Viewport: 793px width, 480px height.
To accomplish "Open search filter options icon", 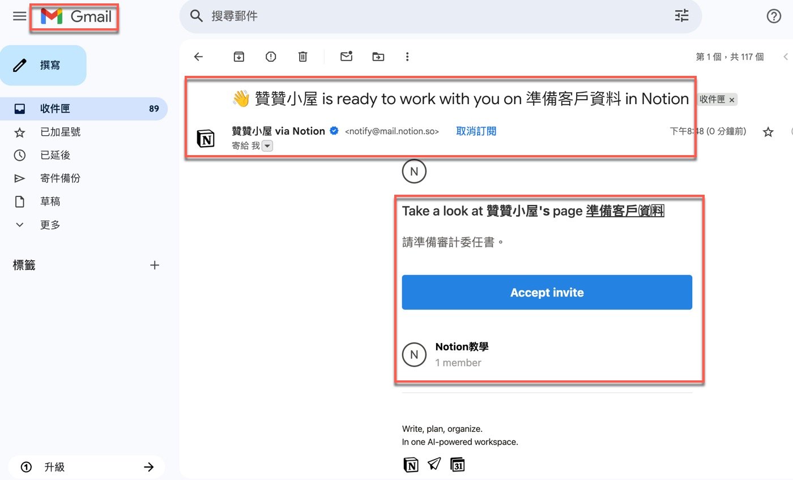I will point(681,16).
